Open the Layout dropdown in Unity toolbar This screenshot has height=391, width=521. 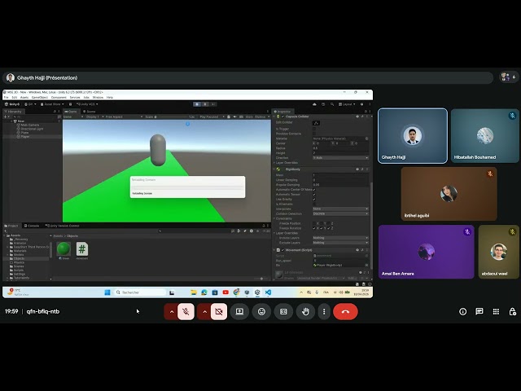click(347, 104)
